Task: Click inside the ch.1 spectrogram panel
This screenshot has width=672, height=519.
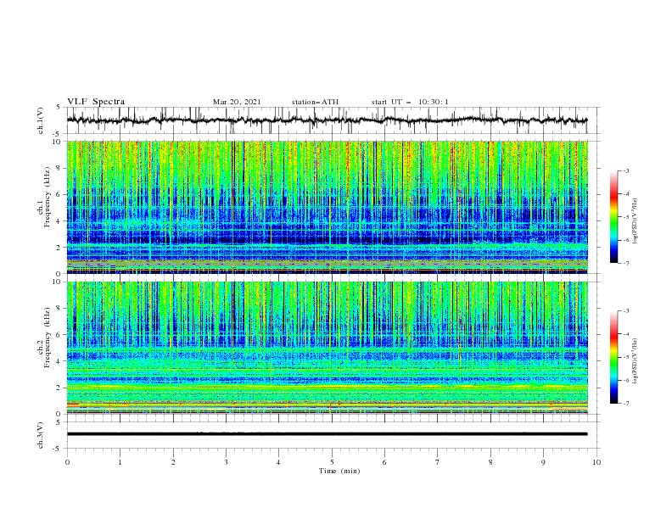Action: click(x=327, y=207)
